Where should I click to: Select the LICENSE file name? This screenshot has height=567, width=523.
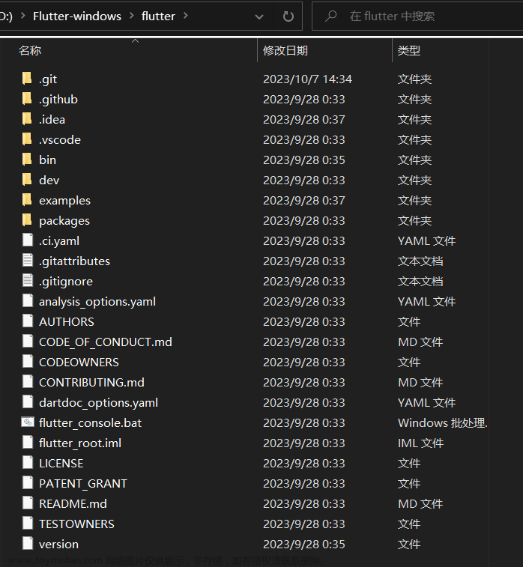point(61,464)
